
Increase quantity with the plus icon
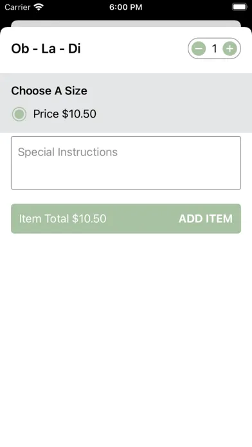(230, 49)
